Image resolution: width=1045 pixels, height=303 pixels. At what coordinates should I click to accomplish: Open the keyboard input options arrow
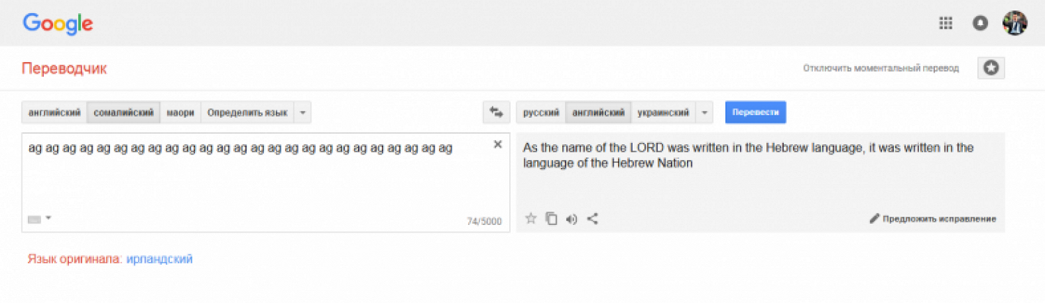coord(49,219)
